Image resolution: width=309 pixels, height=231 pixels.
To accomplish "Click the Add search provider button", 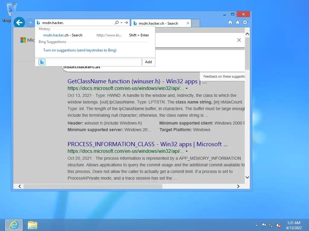I will (148, 62).
